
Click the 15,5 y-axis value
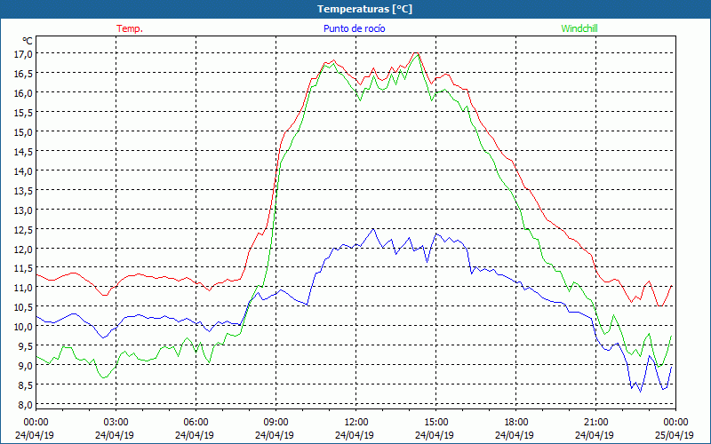[x=23, y=113]
